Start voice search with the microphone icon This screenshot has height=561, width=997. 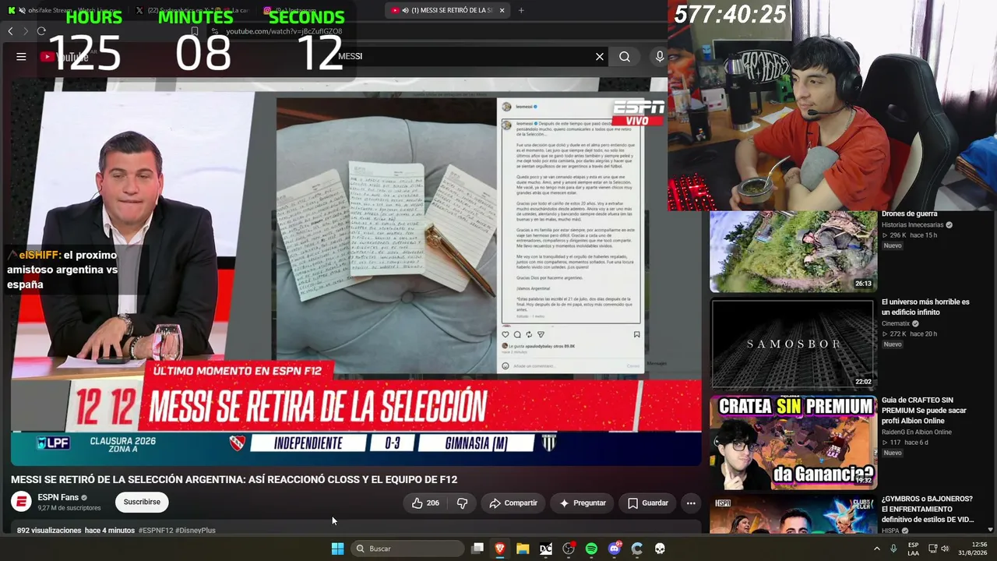pyautogui.click(x=660, y=56)
